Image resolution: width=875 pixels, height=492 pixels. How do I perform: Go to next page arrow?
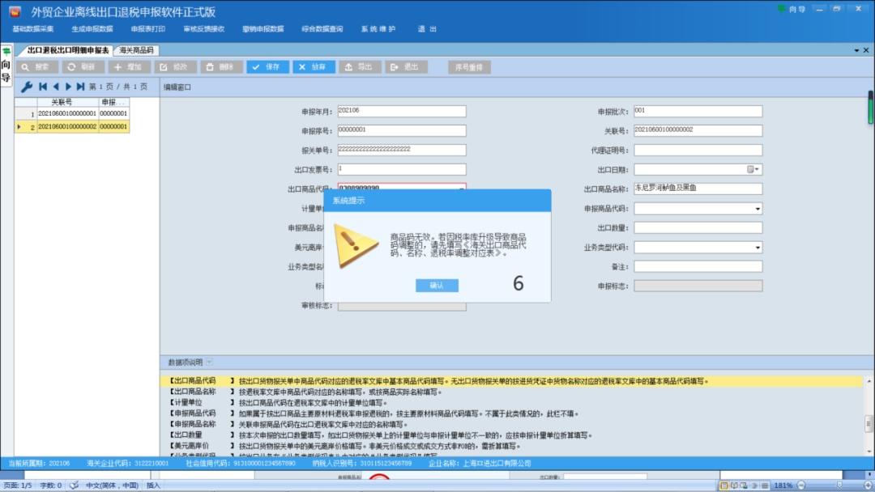69,87
